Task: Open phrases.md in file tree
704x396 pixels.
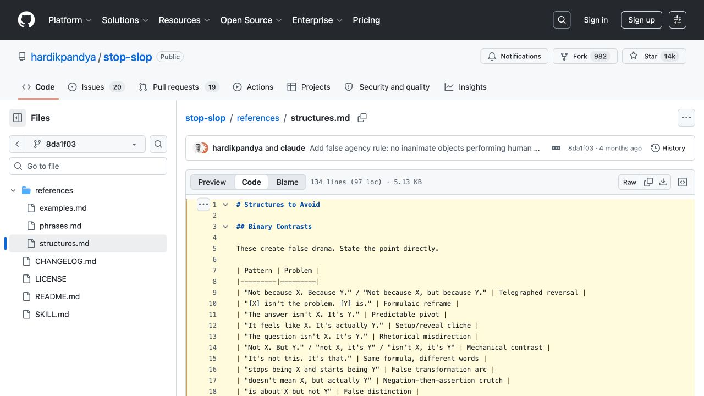Action: click(61, 226)
